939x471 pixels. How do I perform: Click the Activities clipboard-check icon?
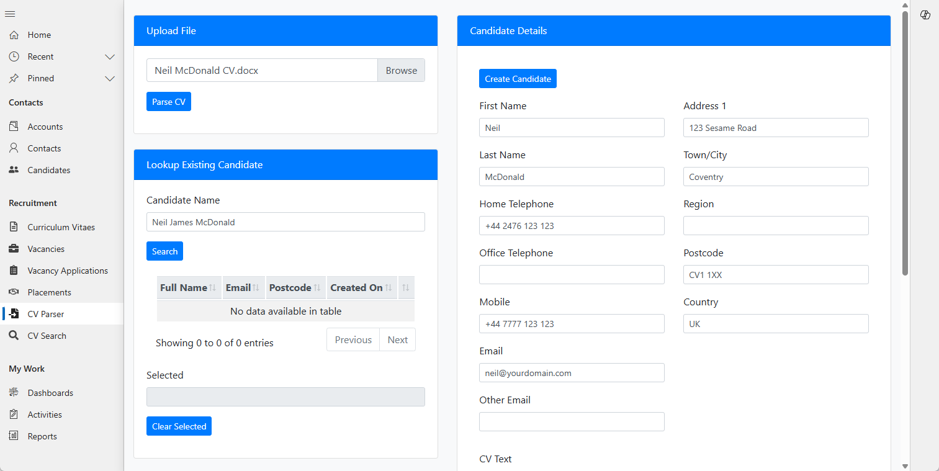(x=14, y=415)
